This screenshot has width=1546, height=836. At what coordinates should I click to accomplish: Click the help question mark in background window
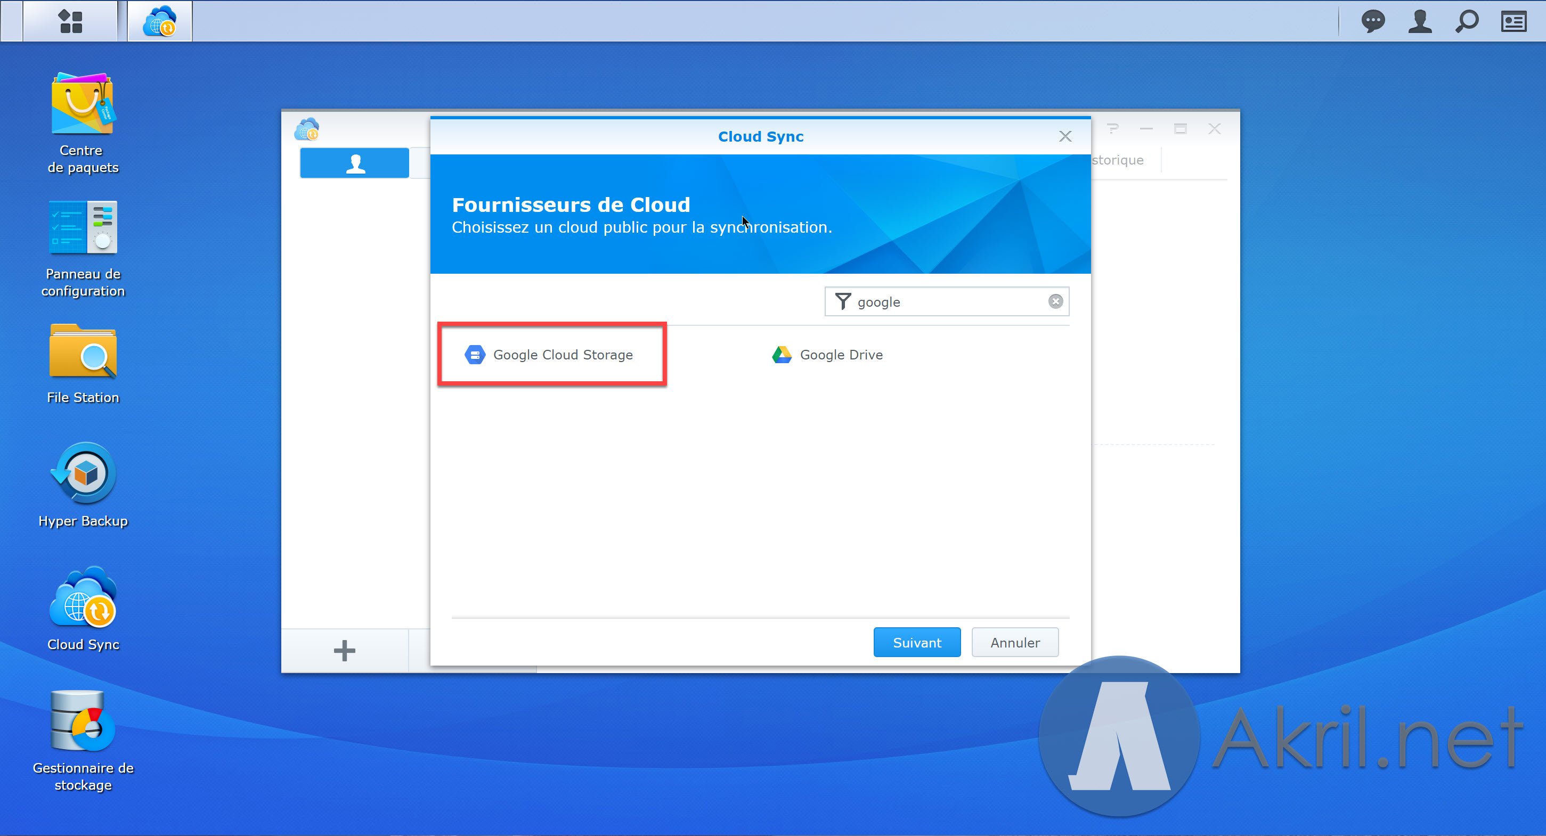(1113, 128)
